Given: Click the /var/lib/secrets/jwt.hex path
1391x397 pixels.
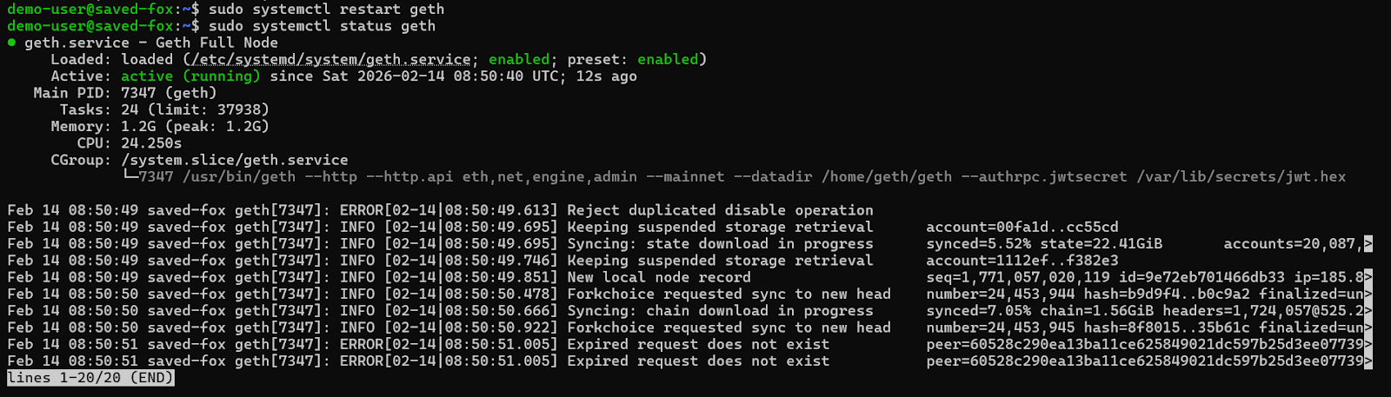Looking at the screenshot, I should [x=1241, y=177].
